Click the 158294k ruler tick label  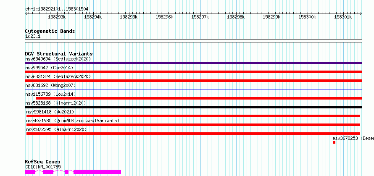click(x=93, y=17)
